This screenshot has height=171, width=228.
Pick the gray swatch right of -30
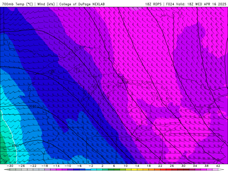13,170
